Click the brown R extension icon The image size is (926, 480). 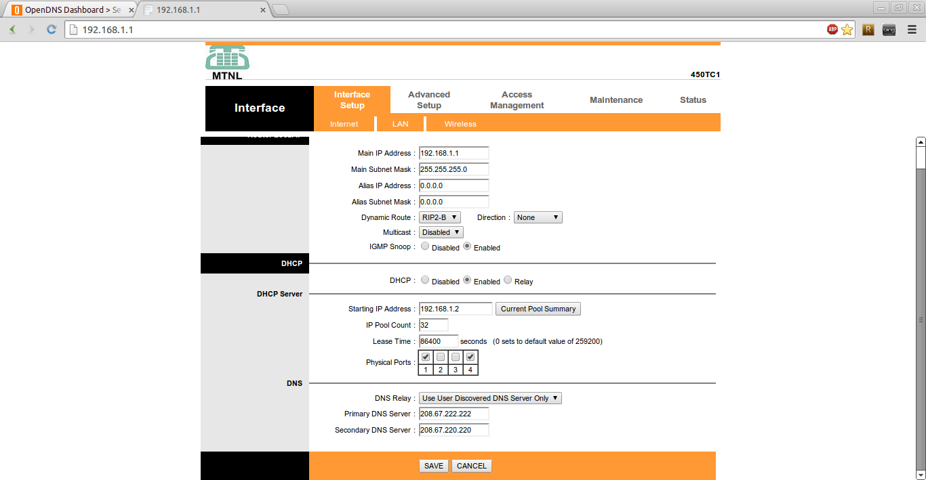[x=868, y=30]
